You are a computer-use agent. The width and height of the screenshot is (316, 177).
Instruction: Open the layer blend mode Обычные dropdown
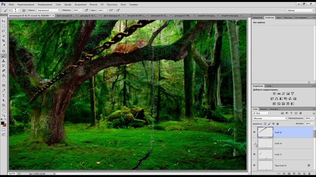click(270, 118)
